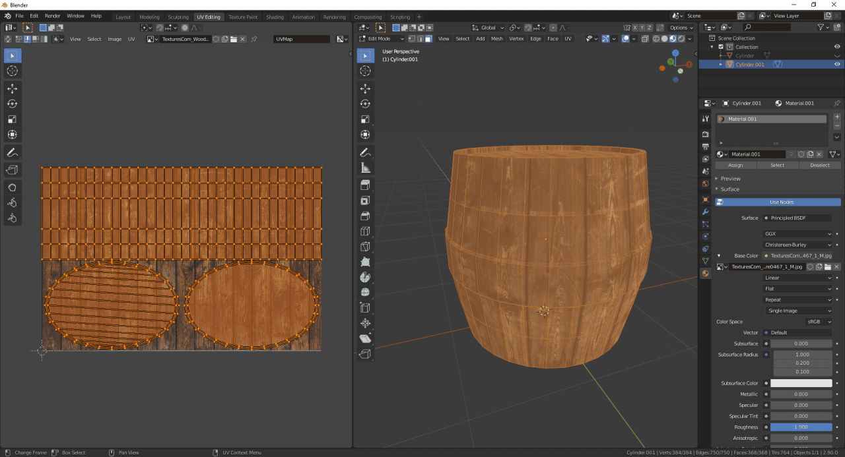Open the Modifier Properties wrench tab
Image resolution: width=845 pixels, height=457 pixels.
coord(706,210)
